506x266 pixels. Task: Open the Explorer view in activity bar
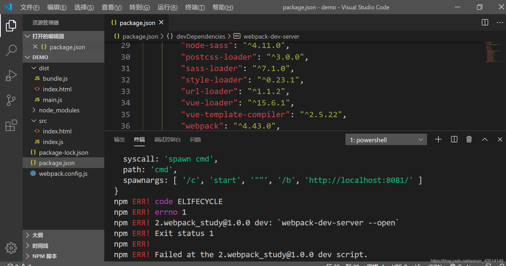pyautogui.click(x=11, y=26)
